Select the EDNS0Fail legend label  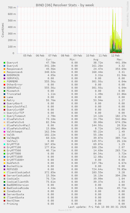tap(14, 88)
